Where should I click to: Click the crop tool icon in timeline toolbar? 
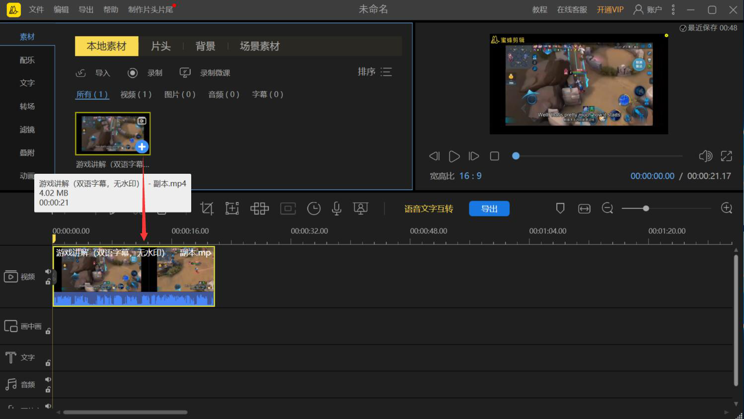207,209
